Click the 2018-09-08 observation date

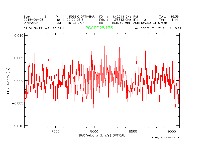33,20
